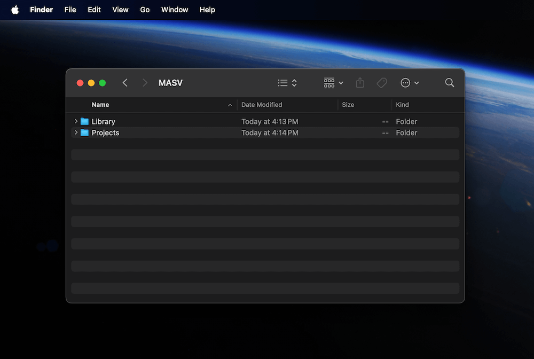The height and width of the screenshot is (359, 534).
Task: Select the Projects folder icon
Action: coord(84,133)
